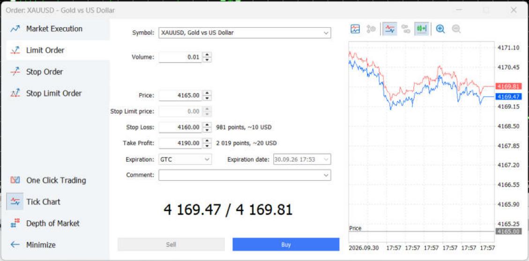
Task: Click the 2026.09.30 date on chart axis
Action: click(363, 248)
